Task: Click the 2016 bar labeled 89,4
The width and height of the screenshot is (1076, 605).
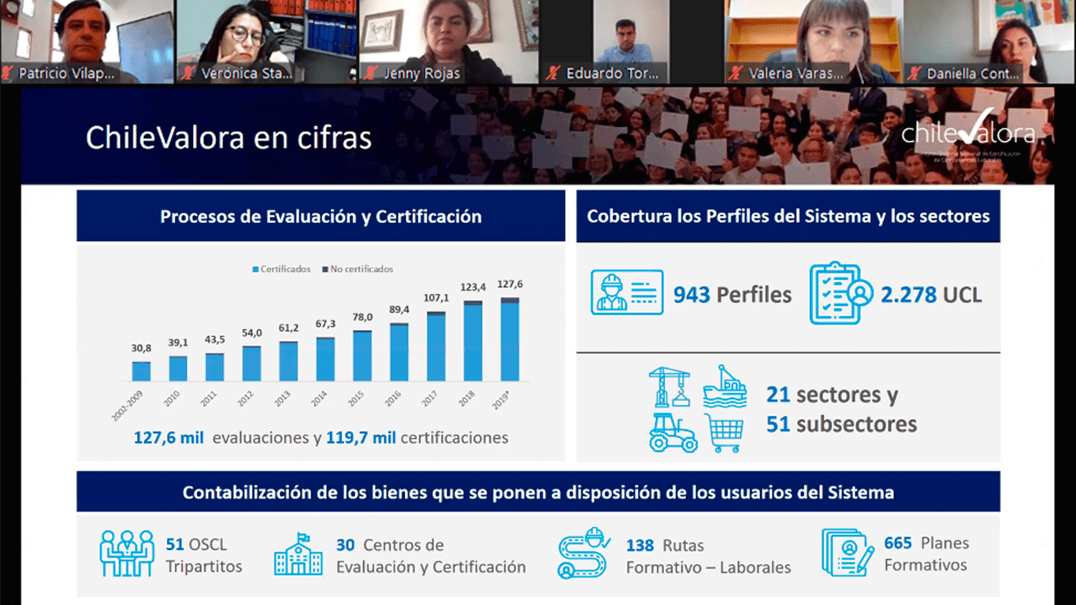Action: point(399,352)
